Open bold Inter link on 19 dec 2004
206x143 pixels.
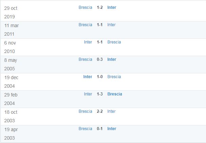(88, 77)
